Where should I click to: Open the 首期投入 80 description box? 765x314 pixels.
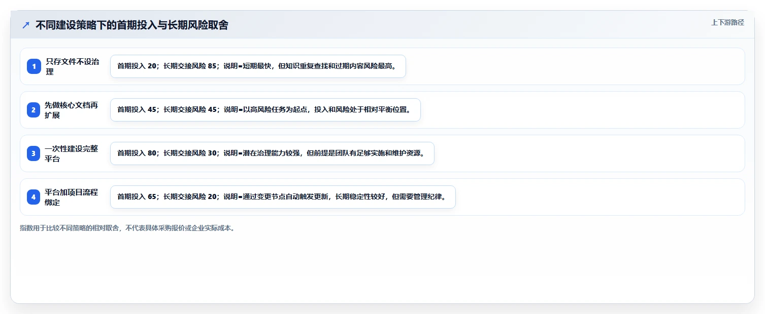pos(272,153)
